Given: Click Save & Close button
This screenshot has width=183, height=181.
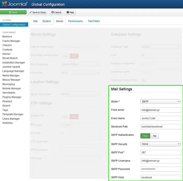Looking at the screenshot, I should tap(38, 12).
